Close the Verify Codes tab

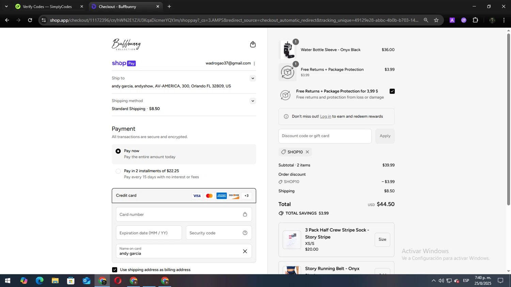click(x=81, y=6)
